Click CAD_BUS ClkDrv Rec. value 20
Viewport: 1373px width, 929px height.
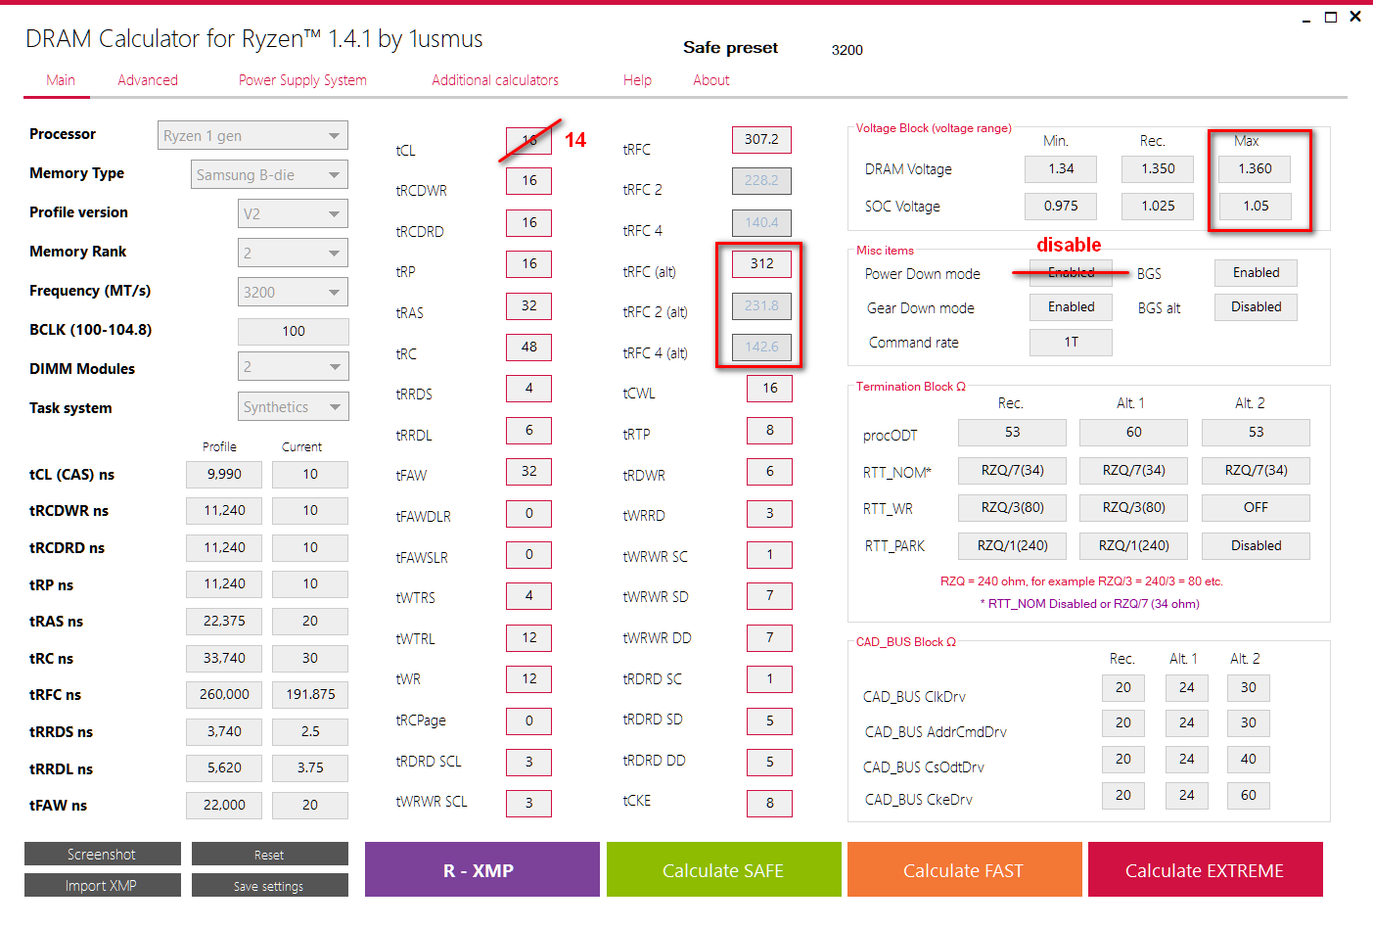pyautogui.click(x=1123, y=688)
